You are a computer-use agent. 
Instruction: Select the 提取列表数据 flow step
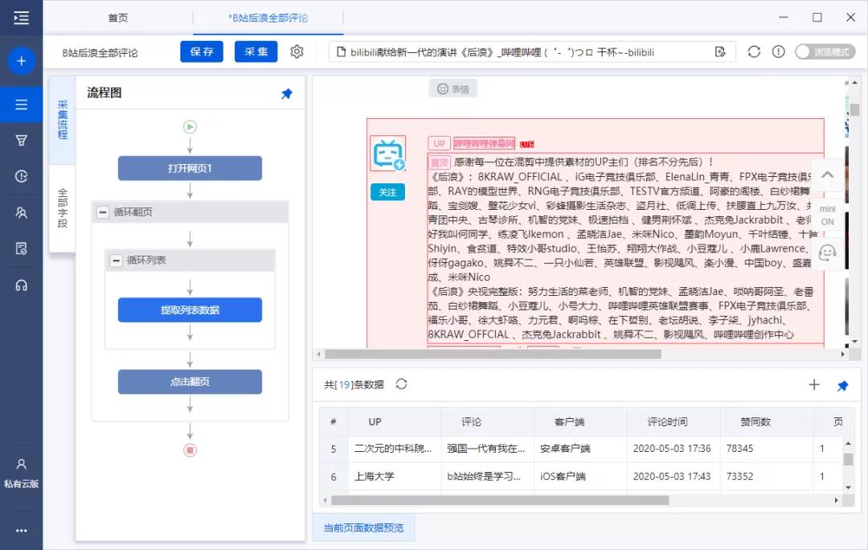click(190, 310)
